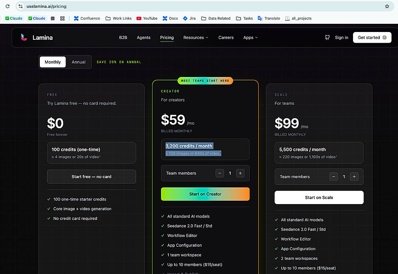398x274 pixels.
Task: Open the first Claude bookmark
Action: (14, 18)
